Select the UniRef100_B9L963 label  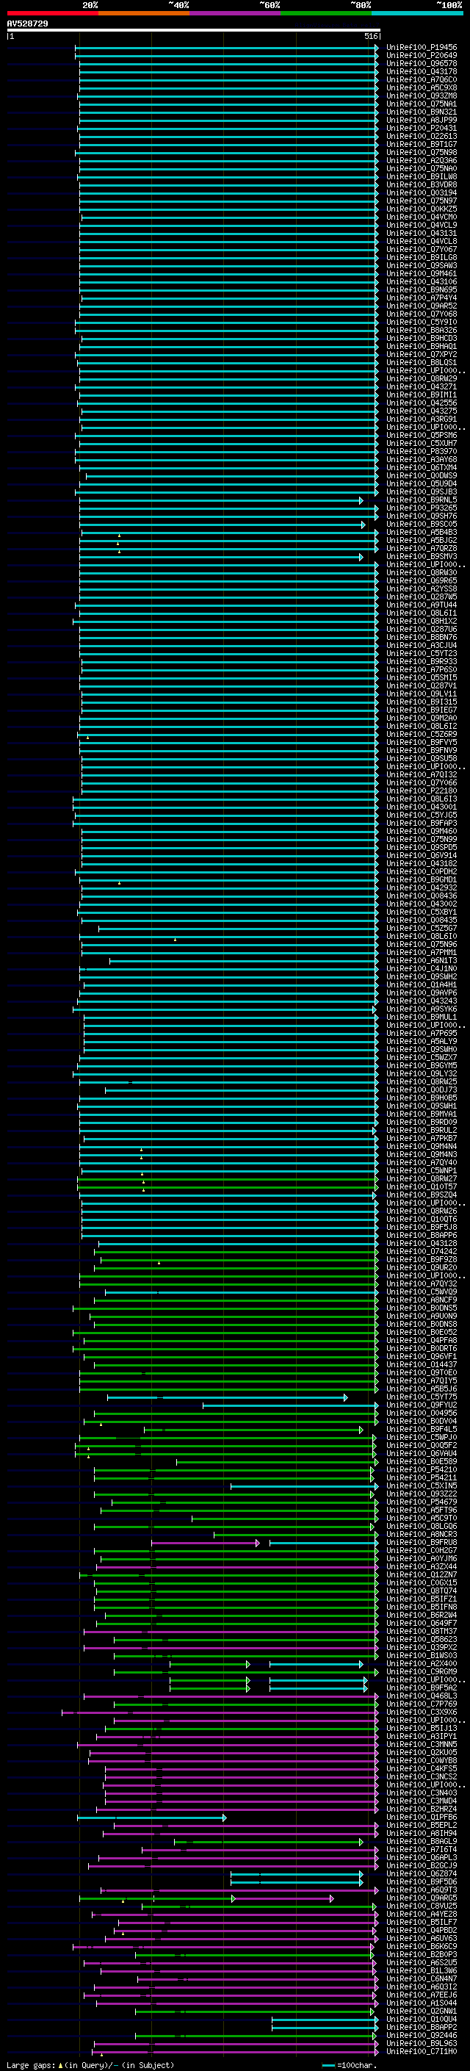point(421,2044)
